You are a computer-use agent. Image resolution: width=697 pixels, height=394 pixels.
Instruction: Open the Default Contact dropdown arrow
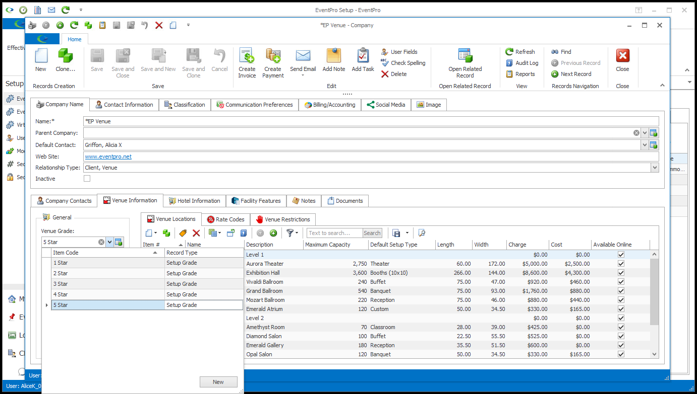[645, 145]
